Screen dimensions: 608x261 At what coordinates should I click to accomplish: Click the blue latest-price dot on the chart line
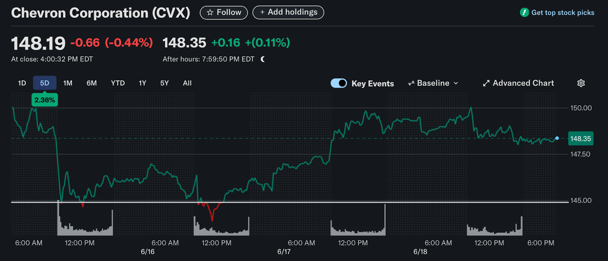pyautogui.click(x=557, y=138)
